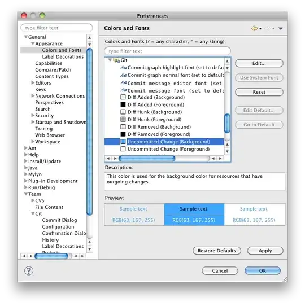Expand the Startup and Shutdown node
This screenshot has height=306, width=305.
click(33, 122)
